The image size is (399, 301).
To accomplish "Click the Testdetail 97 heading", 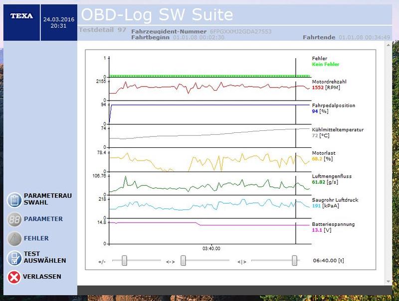I will [102, 30].
